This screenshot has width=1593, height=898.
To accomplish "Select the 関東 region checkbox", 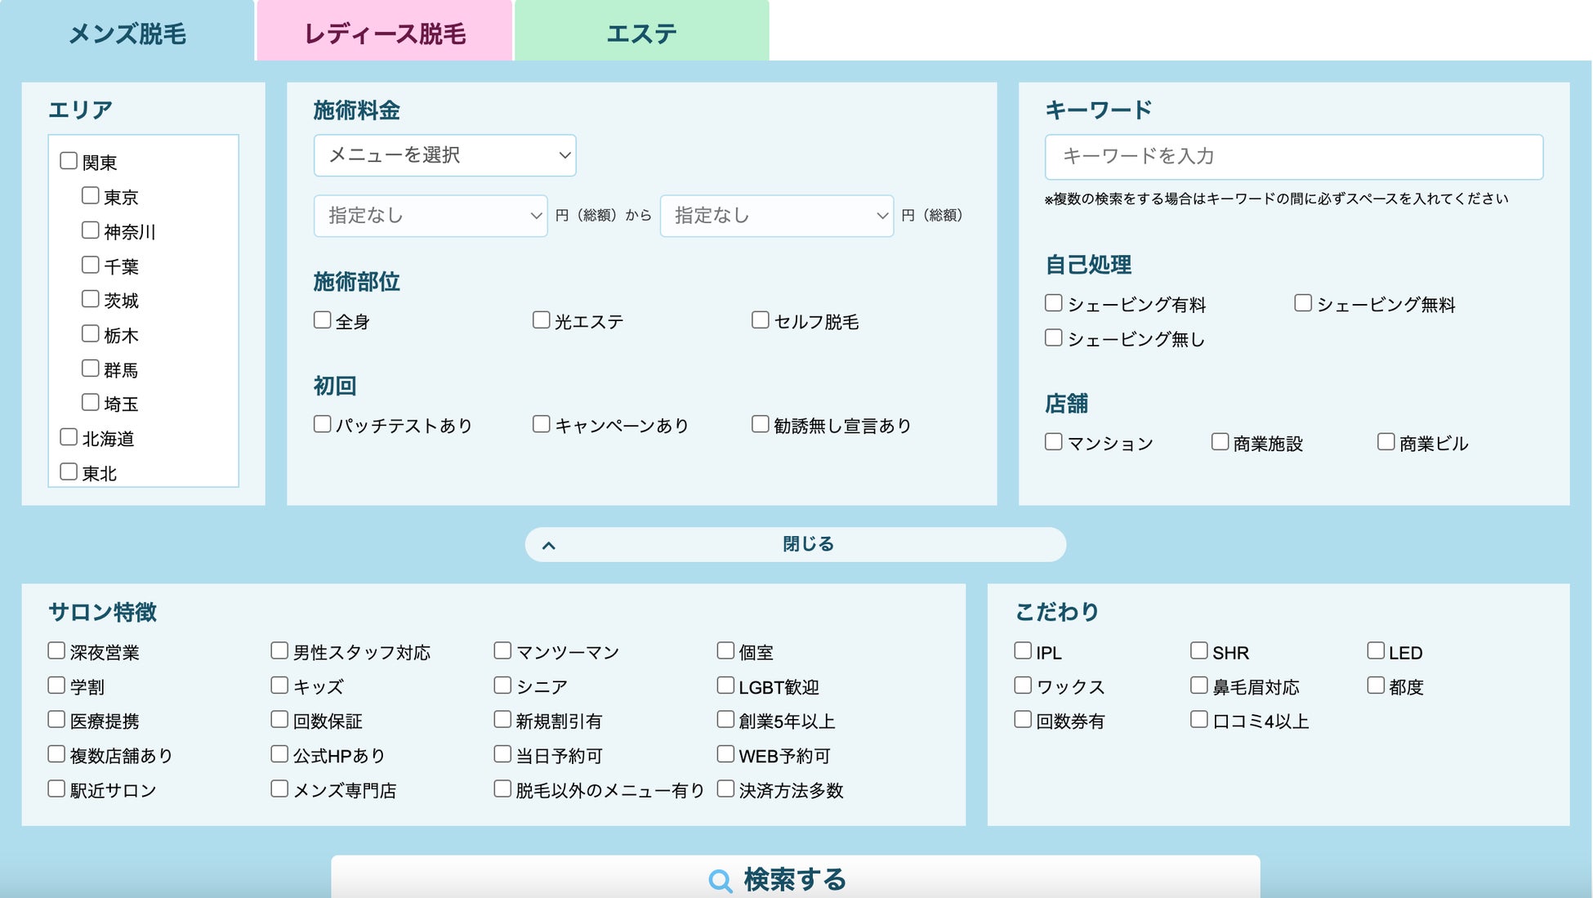I will tap(69, 161).
